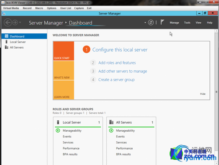
Task: Open BPA results in Local Server tile
Action: coord(70,154)
